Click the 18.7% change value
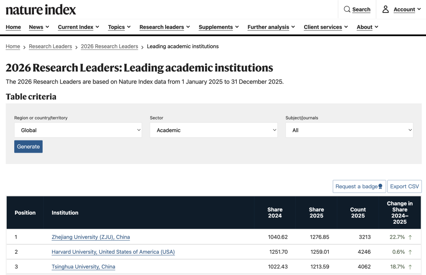This screenshot has height=275, width=426. tap(398, 267)
